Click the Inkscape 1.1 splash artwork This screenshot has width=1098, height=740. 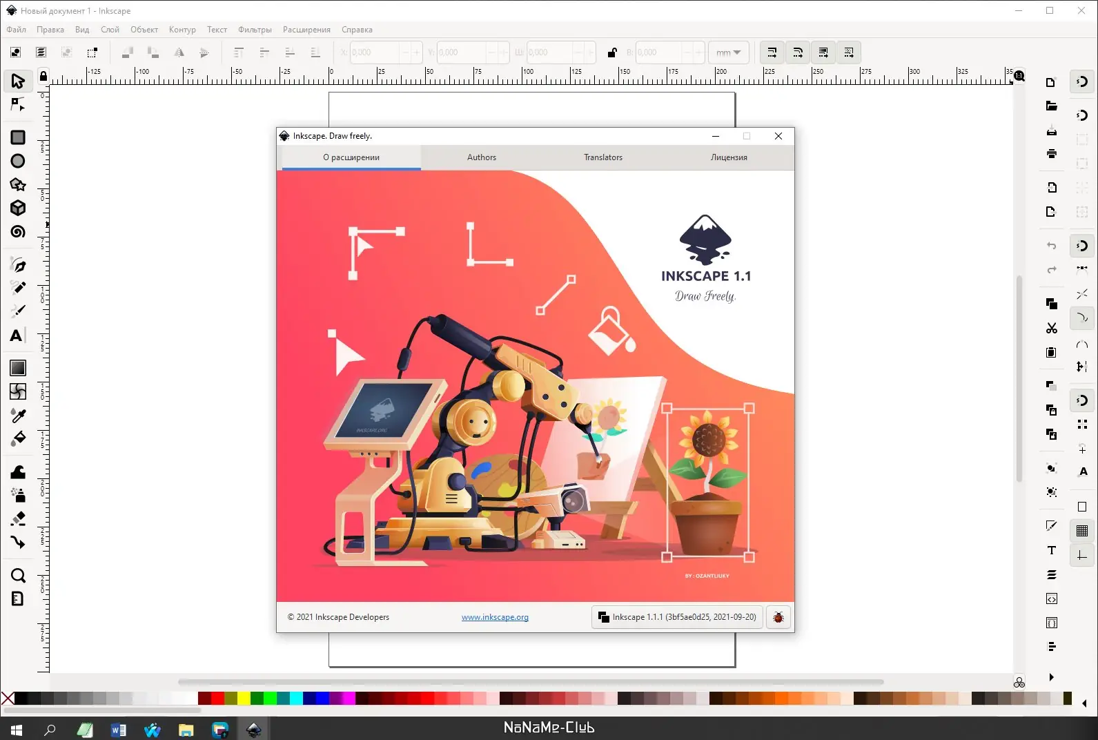pos(536,387)
